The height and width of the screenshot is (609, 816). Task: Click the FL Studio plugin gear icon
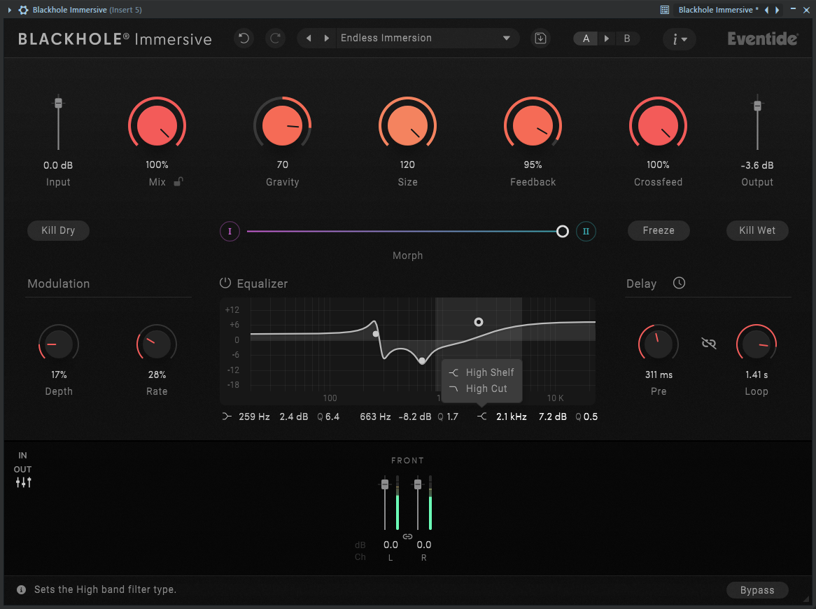(x=23, y=9)
